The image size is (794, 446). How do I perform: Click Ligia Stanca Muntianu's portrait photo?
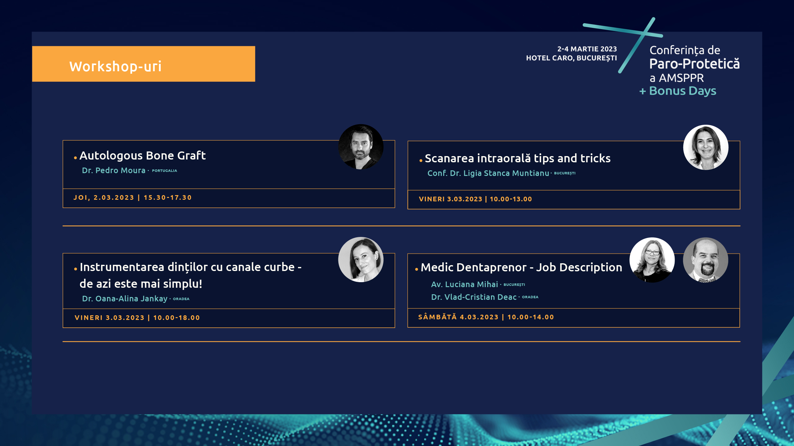(706, 147)
